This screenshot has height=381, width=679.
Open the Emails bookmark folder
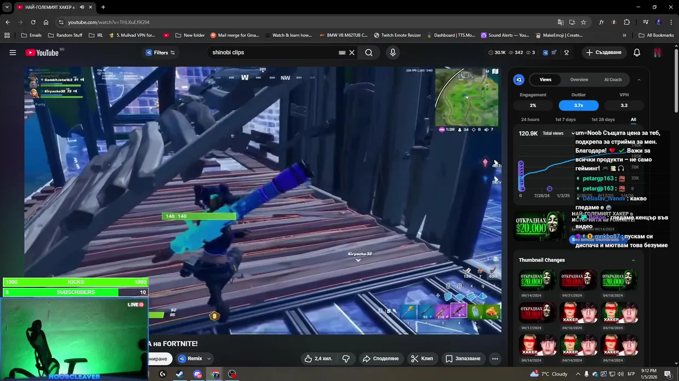31,35
